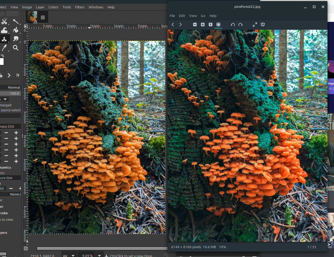The image size is (334, 257).
Task: Select the Fuzzy Select magic wand tool
Action: pyautogui.click(x=16, y=22)
